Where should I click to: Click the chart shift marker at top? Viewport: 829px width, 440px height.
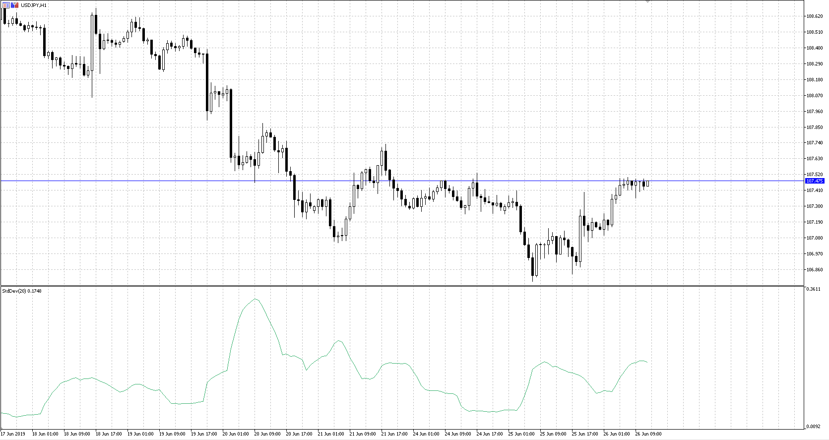coord(647,1)
